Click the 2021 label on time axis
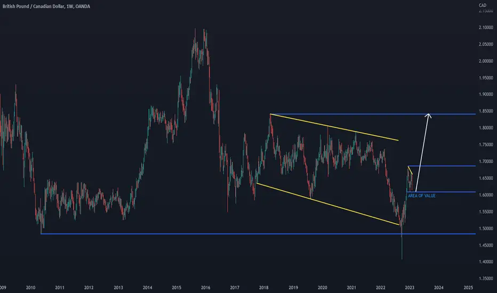 coord(351,288)
